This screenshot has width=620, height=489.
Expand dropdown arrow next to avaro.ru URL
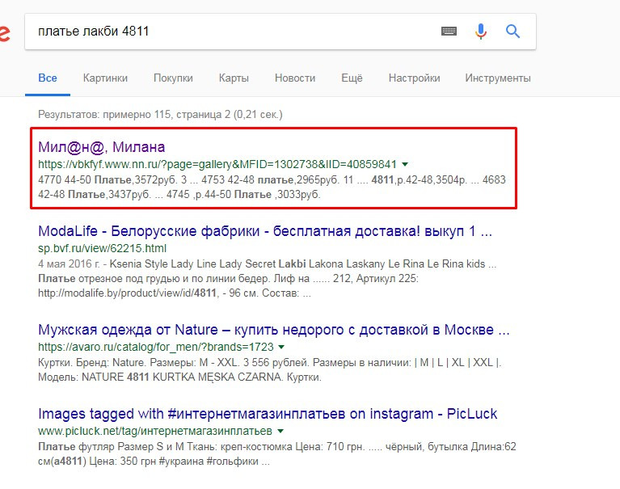(281, 347)
